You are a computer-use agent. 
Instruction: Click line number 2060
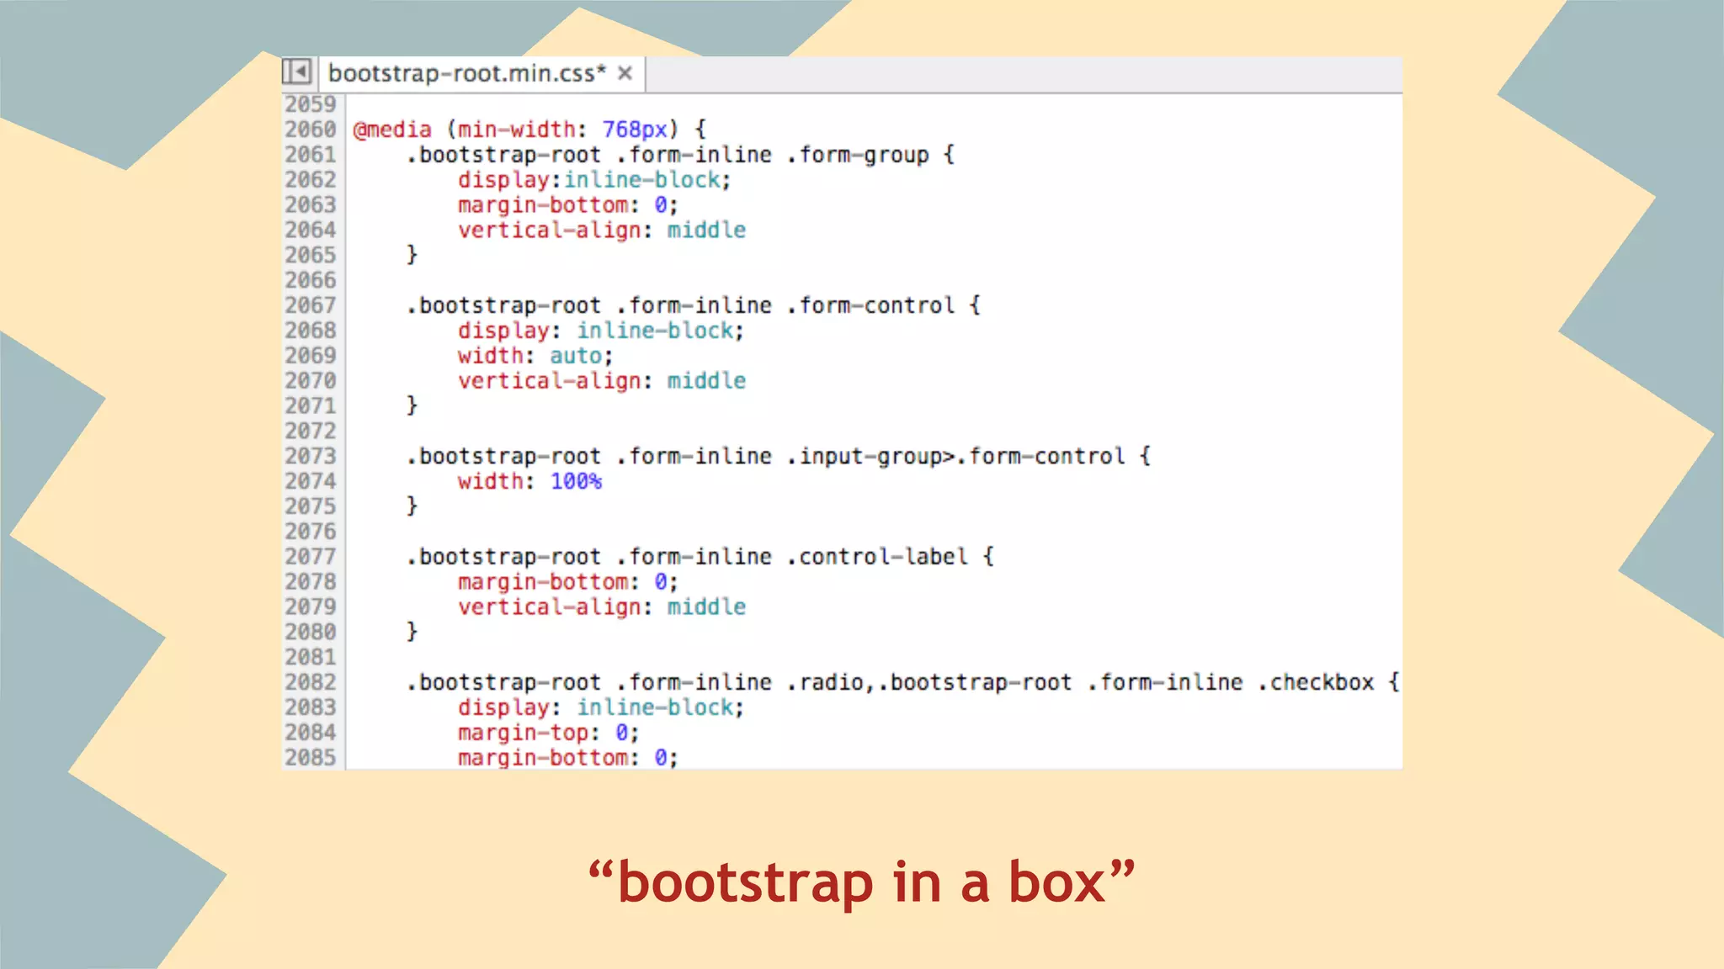click(310, 130)
